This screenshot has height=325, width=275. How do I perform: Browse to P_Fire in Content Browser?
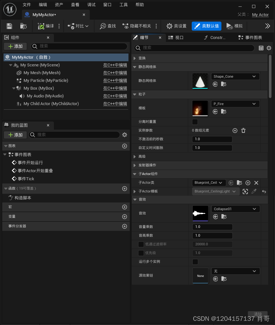[x=224, y=112]
